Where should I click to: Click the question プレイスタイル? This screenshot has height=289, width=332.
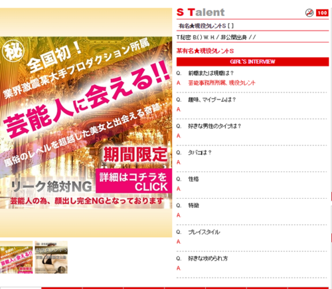tap(204, 232)
